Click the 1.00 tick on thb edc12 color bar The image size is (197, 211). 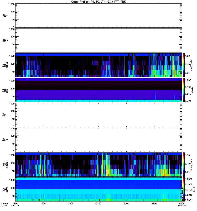coord(187,56)
